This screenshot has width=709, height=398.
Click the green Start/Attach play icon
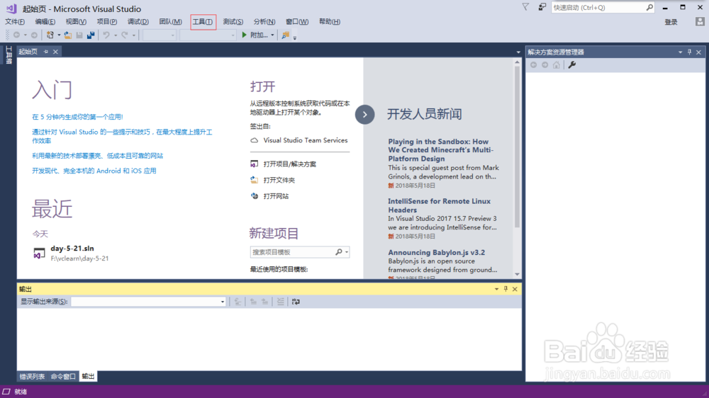pyautogui.click(x=244, y=35)
